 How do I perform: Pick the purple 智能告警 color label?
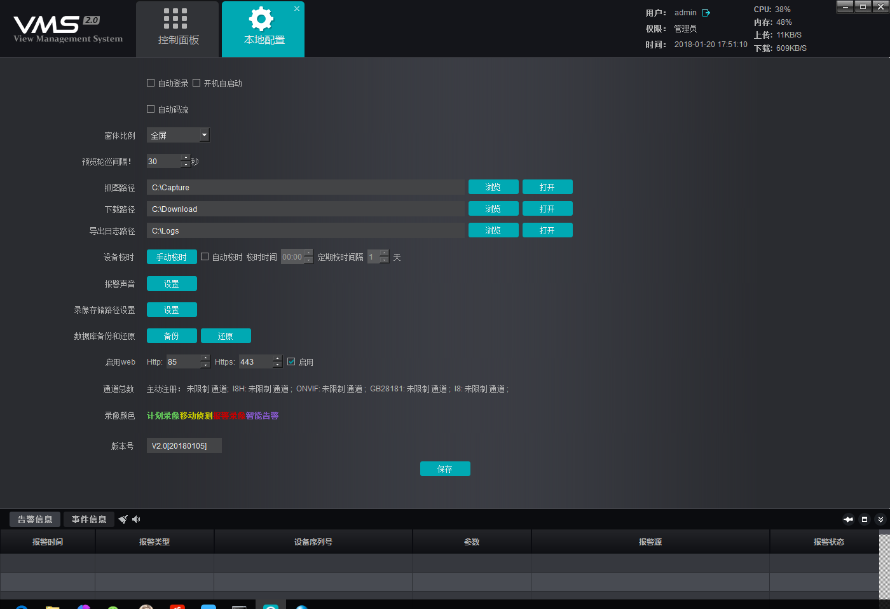pos(263,416)
